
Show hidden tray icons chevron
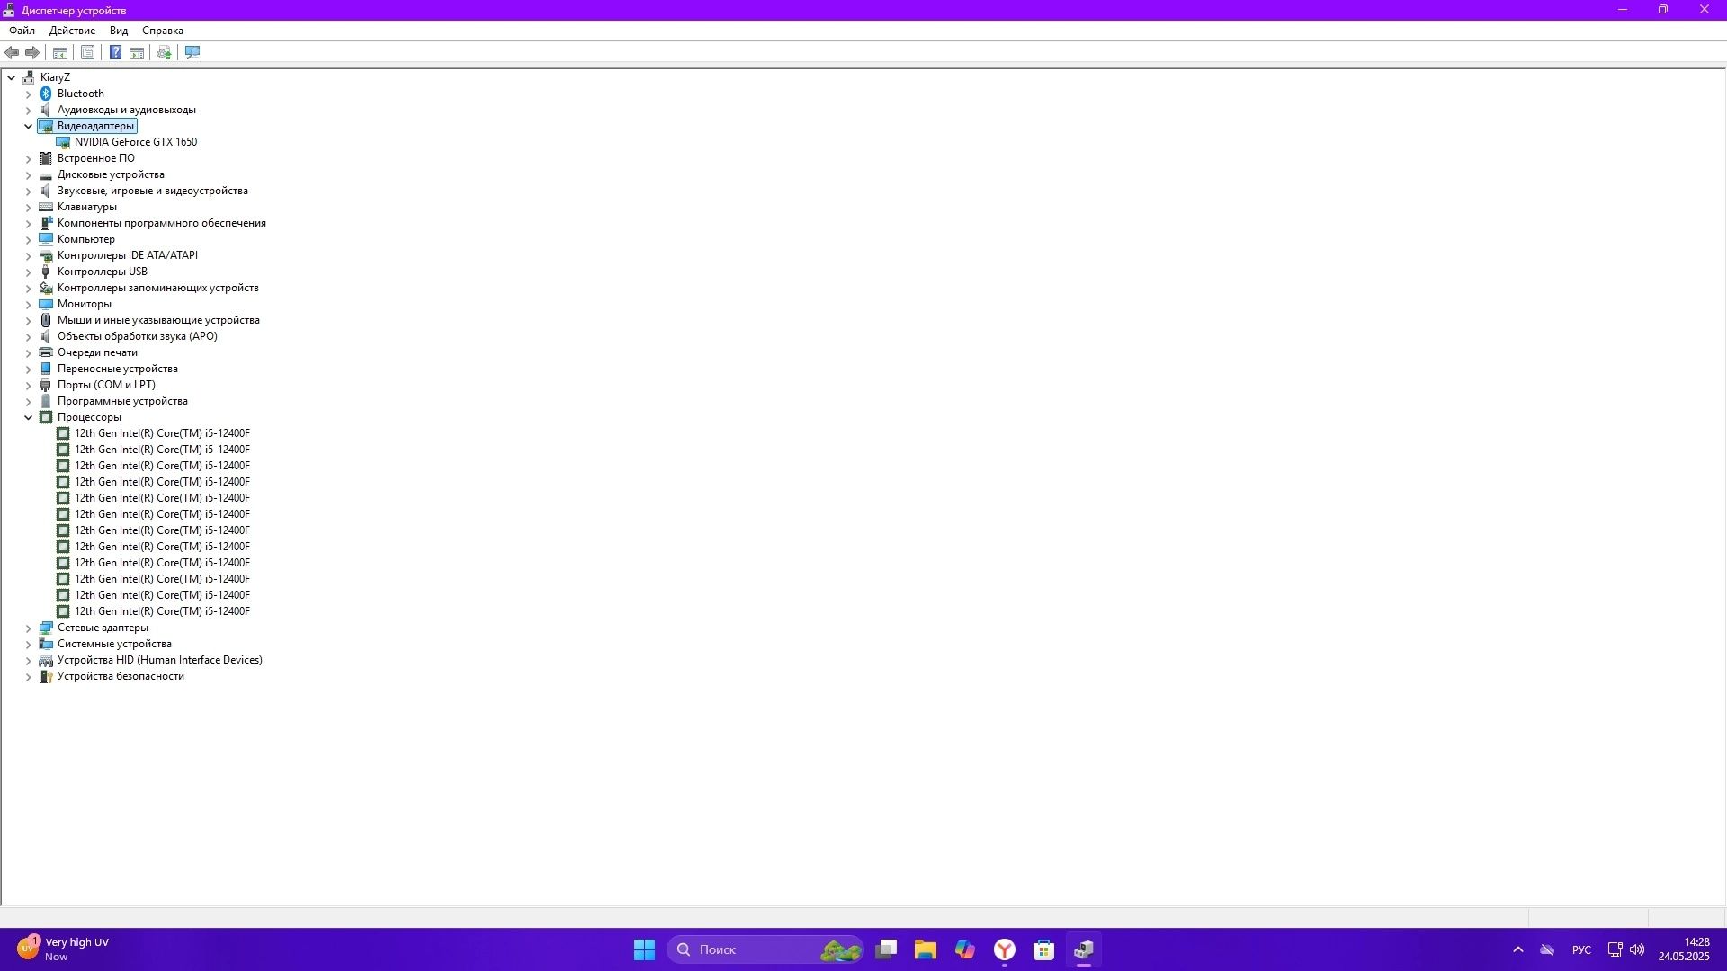[1518, 949]
